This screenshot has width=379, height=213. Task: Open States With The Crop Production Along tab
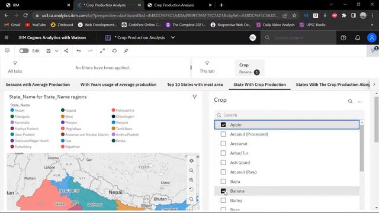click(333, 85)
